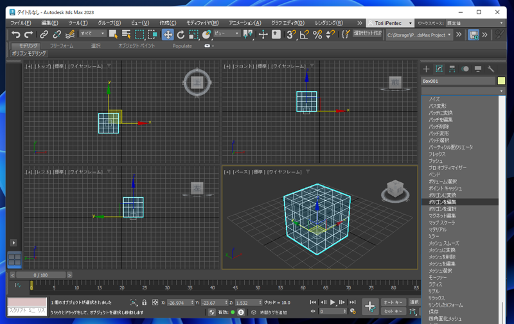Viewport: 514px width, 324px height.
Task: Open the Tori iPentec account dropdown
Action: coord(390,23)
